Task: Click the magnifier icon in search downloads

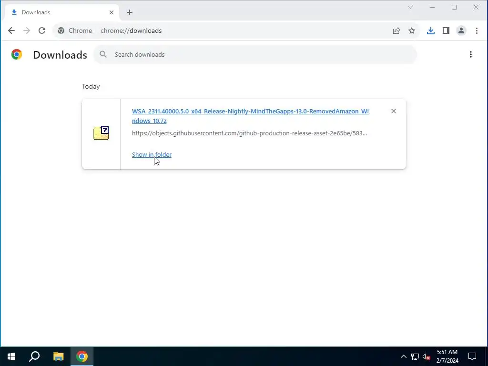Action: 103,54
